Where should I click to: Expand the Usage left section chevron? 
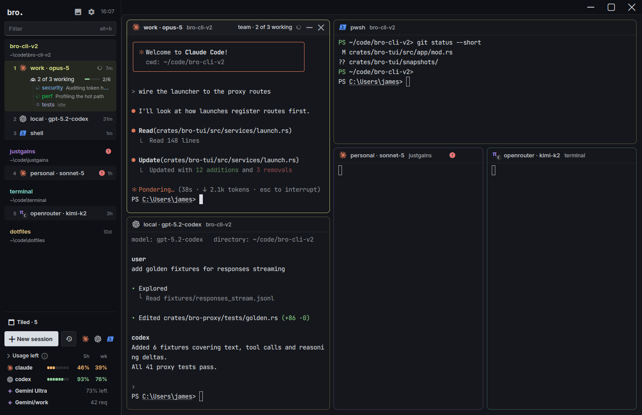coord(8,356)
